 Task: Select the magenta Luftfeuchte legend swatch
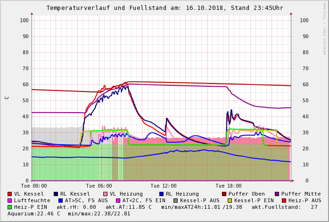[x=10, y=200]
